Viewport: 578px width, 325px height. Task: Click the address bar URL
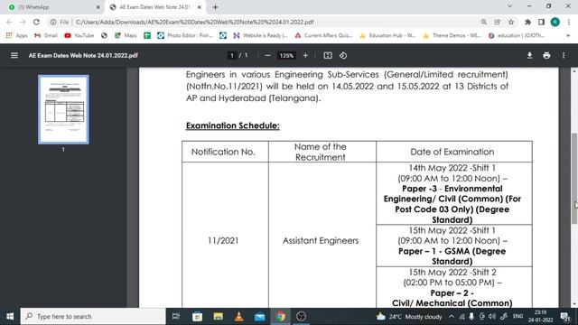pyautogui.click(x=195, y=22)
